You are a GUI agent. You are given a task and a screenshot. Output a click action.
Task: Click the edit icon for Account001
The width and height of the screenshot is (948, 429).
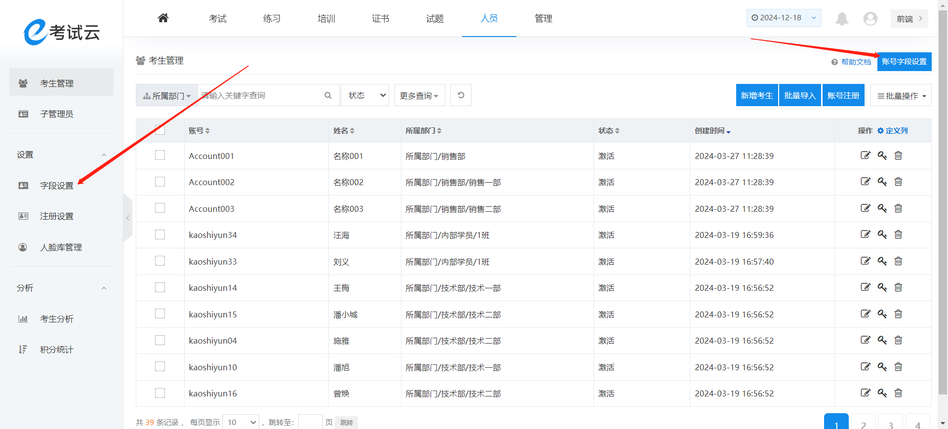point(865,156)
